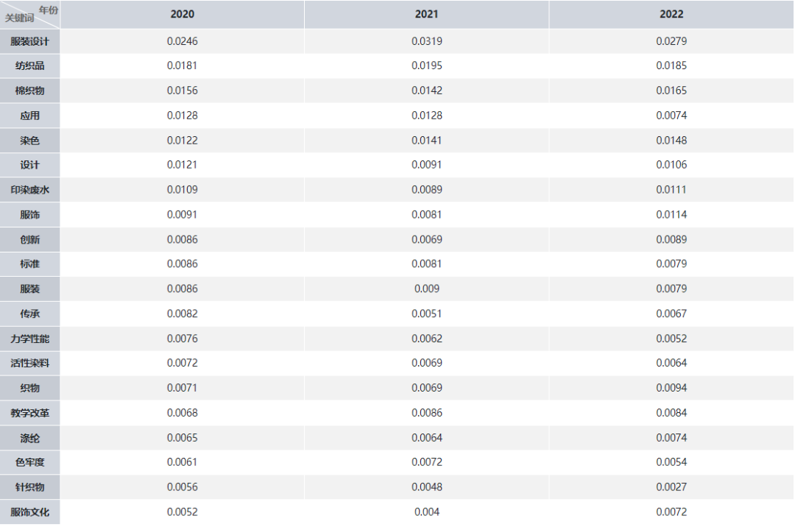Click the 0.0246 value for 服装设计

pyautogui.click(x=182, y=41)
